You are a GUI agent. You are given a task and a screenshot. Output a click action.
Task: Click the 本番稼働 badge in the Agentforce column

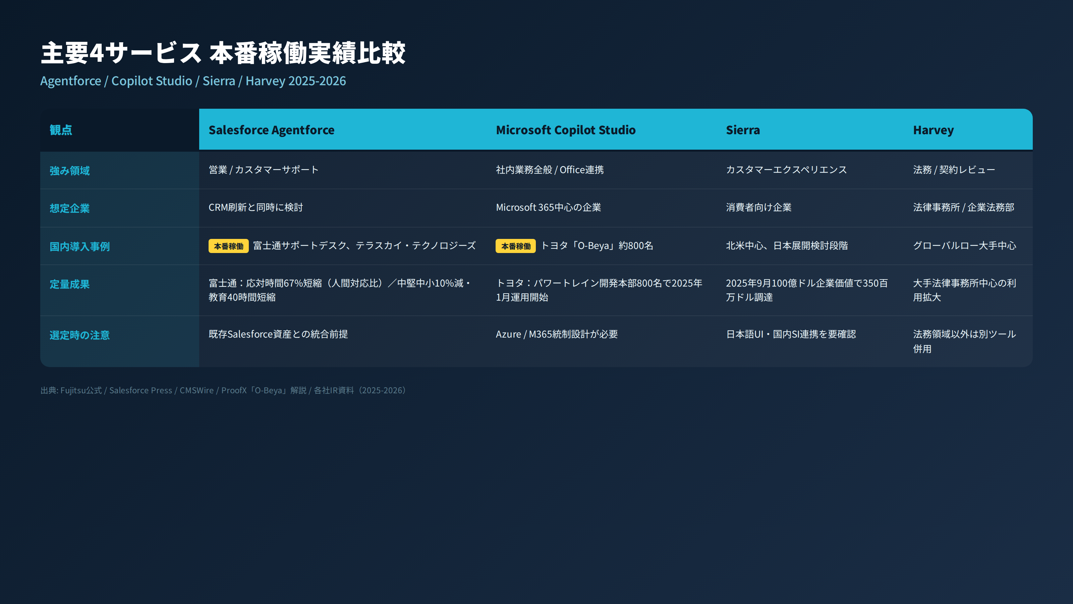pyautogui.click(x=228, y=246)
